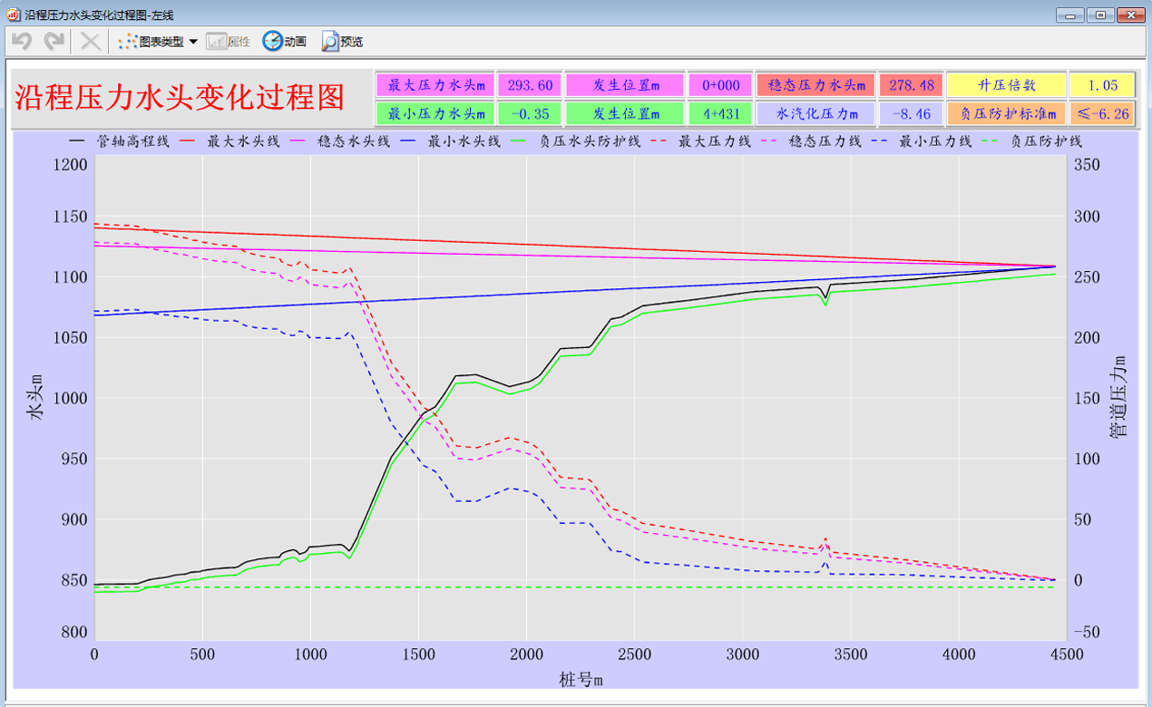This screenshot has height=707, width=1152.
Task: Click the 升压倍数 label cell
Action: coord(1006,85)
